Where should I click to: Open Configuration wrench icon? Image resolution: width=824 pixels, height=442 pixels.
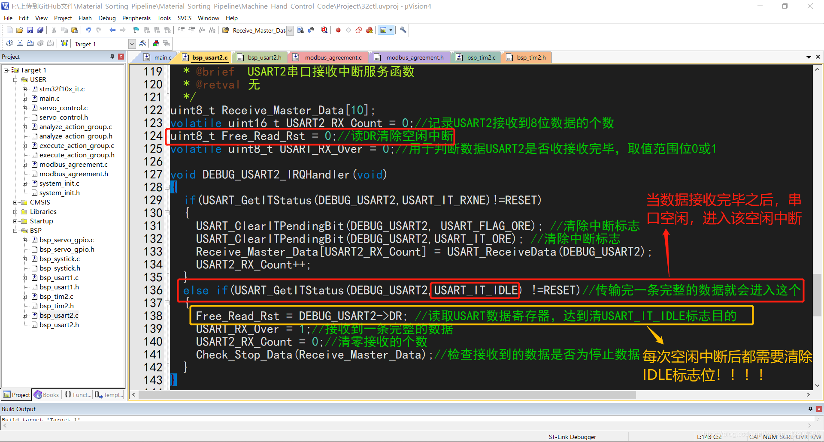(403, 30)
